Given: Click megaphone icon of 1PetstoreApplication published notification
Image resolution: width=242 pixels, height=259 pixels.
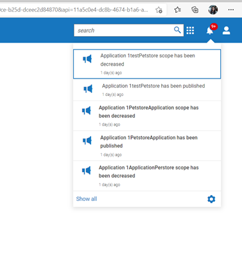Looking at the screenshot, I should (x=87, y=140).
